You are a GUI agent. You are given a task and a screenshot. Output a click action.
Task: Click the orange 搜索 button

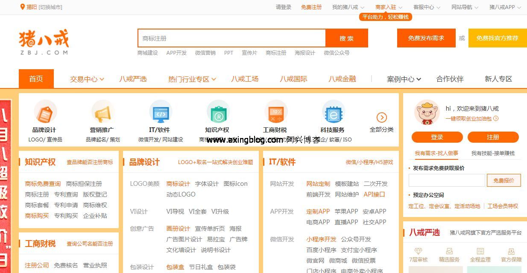point(347,38)
